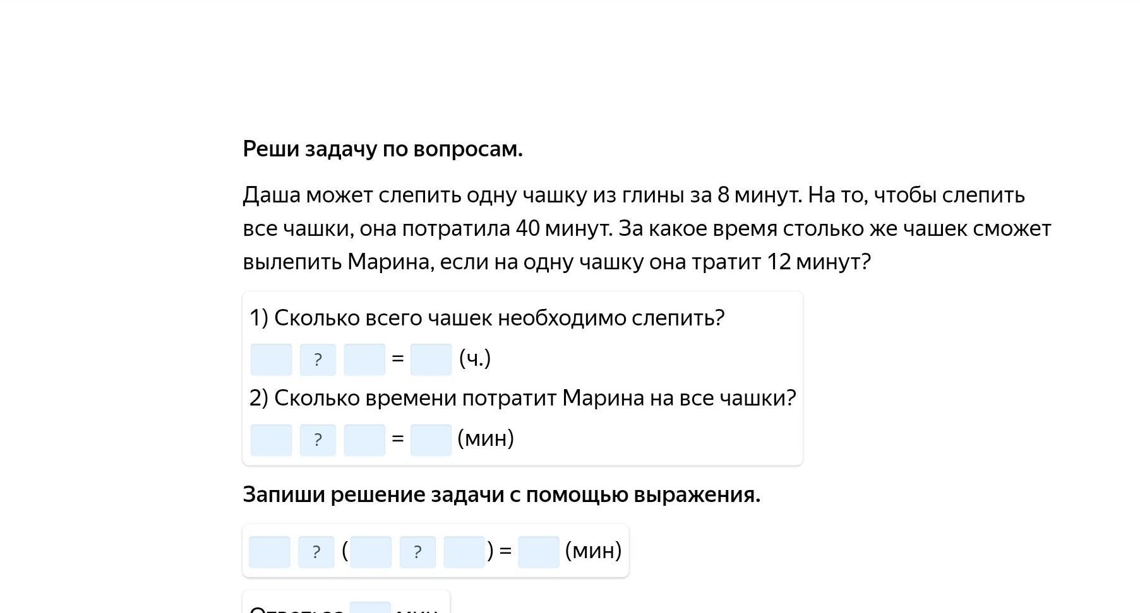The image size is (1140, 613).
Task: Click heading Запиши решение задачи с помощью выражения
Action: [501, 494]
